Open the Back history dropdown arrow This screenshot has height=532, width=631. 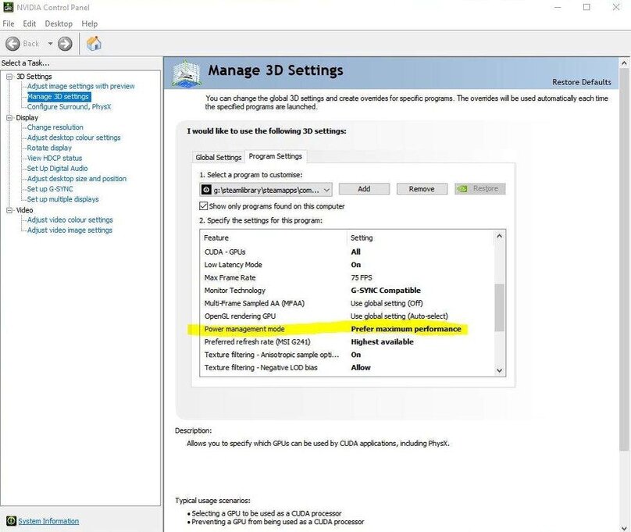pyautogui.click(x=50, y=44)
